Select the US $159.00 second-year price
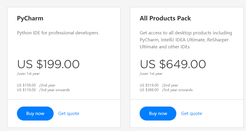The height and width of the screenshot is (131, 246). (x=27, y=85)
